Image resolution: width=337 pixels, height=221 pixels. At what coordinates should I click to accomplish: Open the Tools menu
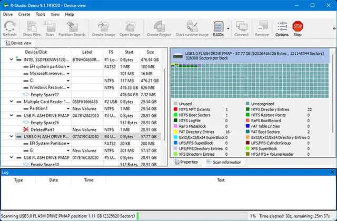click(x=41, y=14)
